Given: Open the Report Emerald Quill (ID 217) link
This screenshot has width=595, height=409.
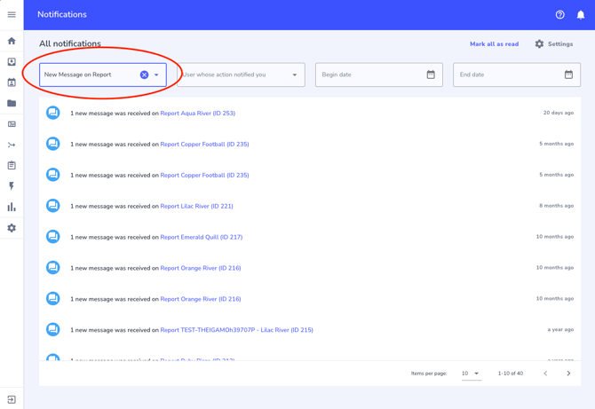Looking at the screenshot, I should tap(201, 237).
